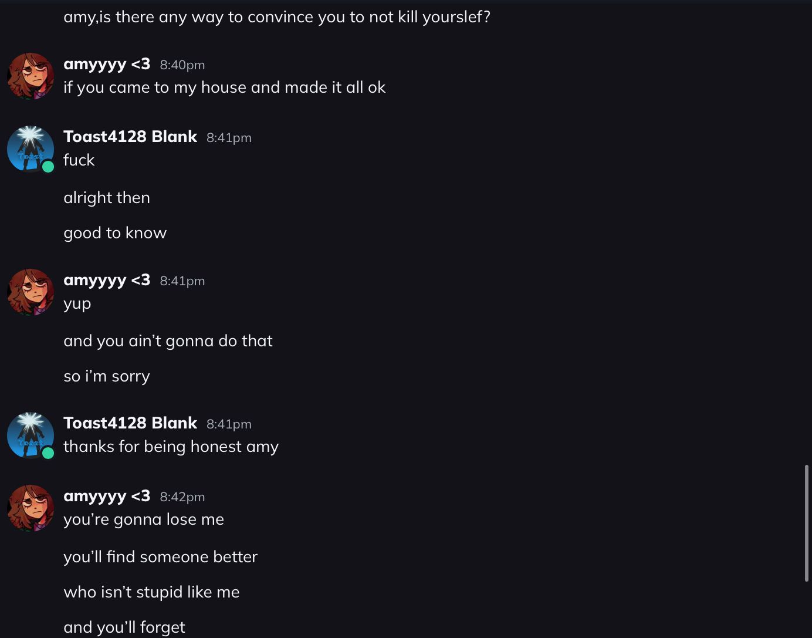Click the chat scrollbar thumb
812x638 pixels.
[x=807, y=522]
